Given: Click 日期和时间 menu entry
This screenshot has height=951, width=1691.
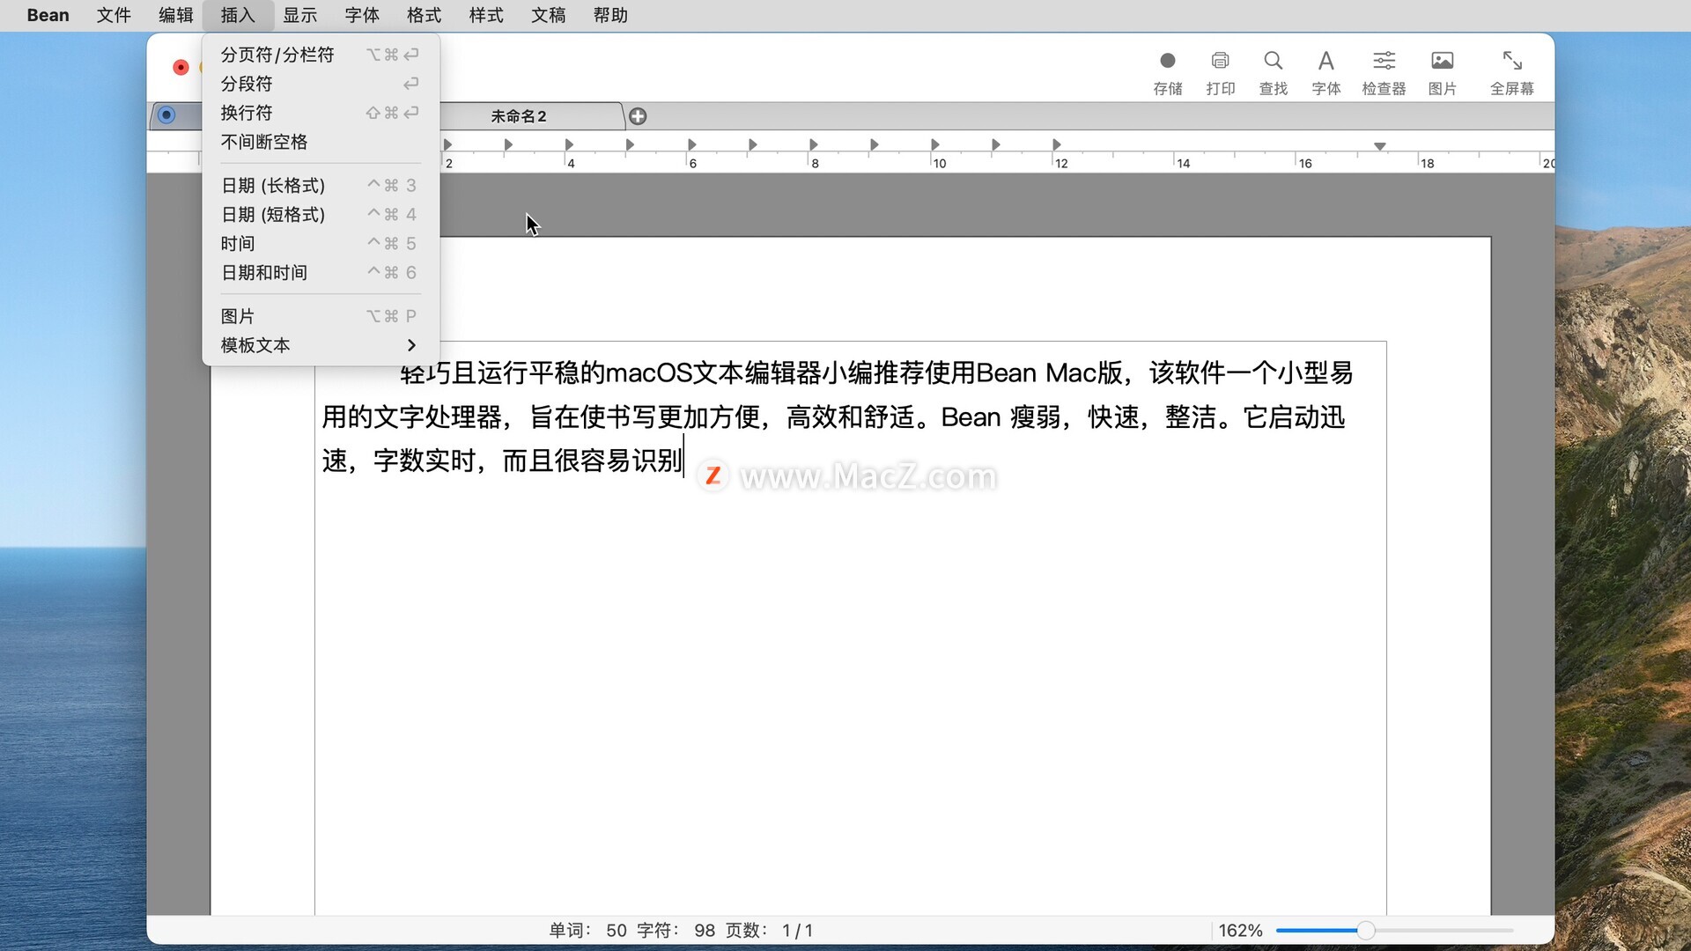Looking at the screenshot, I should (x=264, y=272).
